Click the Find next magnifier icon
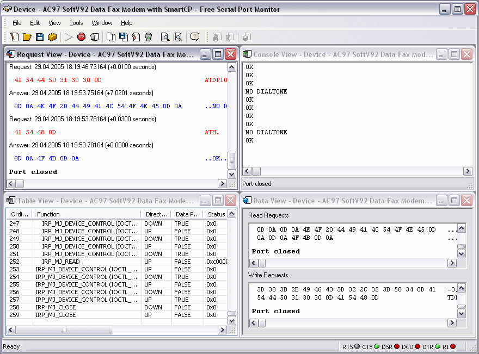Viewport: 479px width, 354px height. 177,37
